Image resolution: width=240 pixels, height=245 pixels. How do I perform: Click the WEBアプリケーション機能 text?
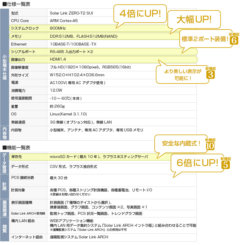71,221
